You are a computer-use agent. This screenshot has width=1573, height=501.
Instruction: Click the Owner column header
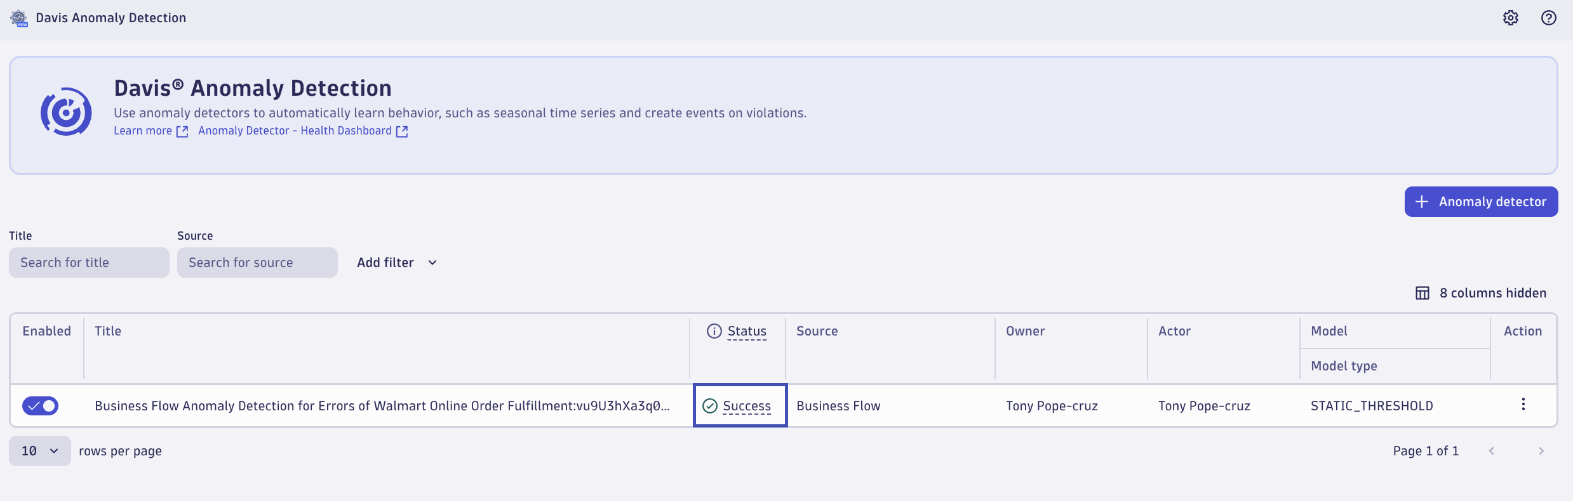[1025, 331]
